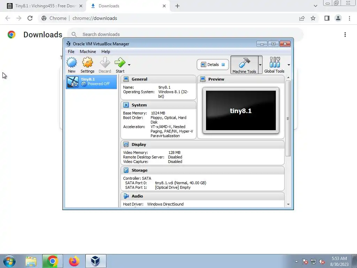Click the VirtualBox taskbar button
This screenshot has width=357, height=268.
click(96, 261)
